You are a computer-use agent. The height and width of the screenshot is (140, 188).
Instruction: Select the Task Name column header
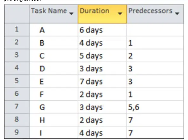54,14
